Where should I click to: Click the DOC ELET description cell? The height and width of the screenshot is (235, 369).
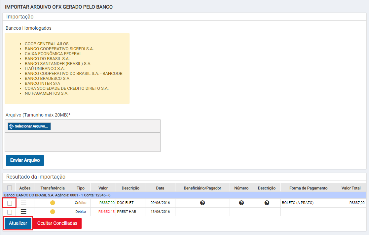(130, 203)
